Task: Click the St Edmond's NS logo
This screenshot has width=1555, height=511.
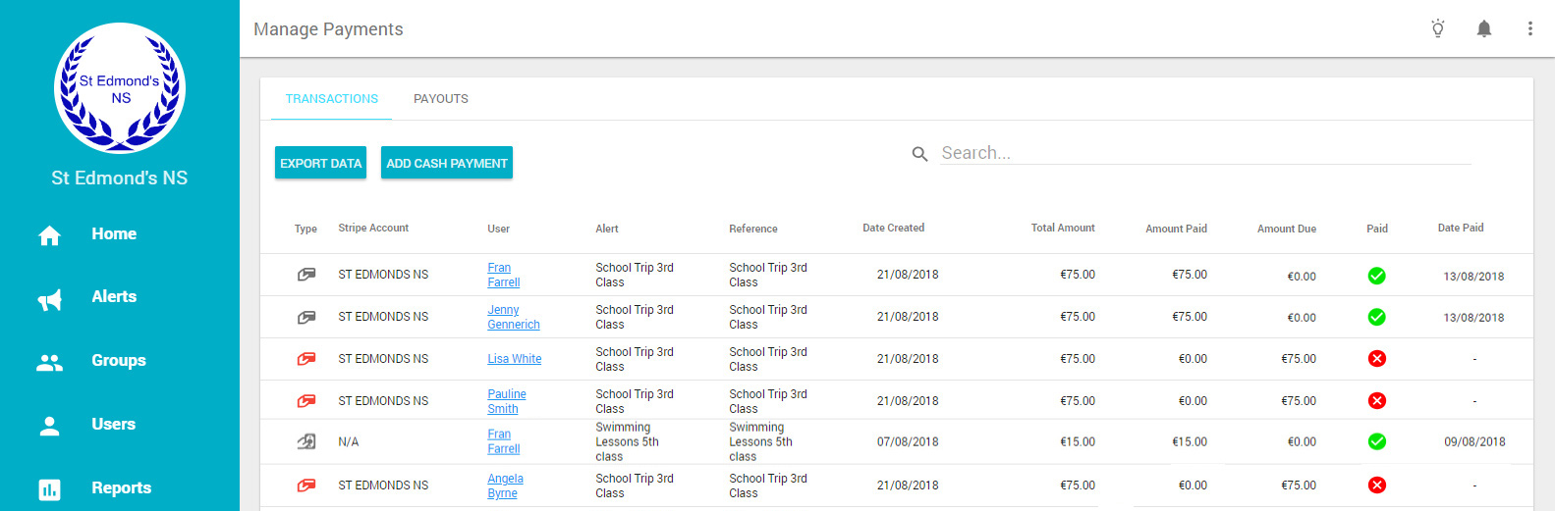Action: pyautogui.click(x=120, y=88)
